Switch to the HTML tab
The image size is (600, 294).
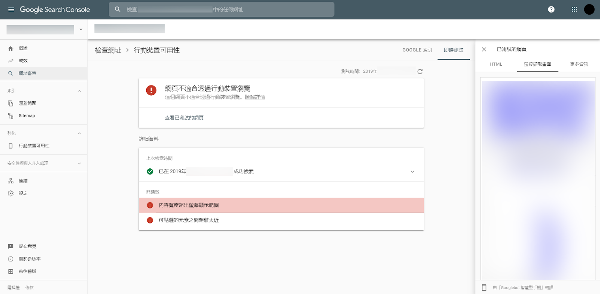(496, 64)
